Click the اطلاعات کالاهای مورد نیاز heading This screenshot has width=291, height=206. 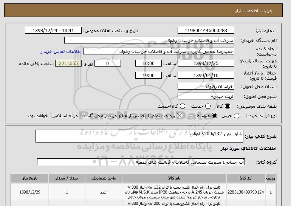(x=249, y=149)
